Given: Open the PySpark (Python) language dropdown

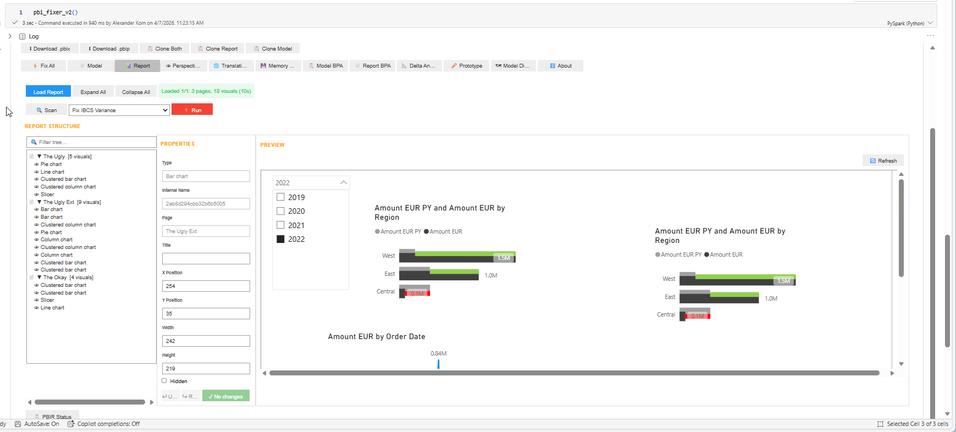Looking at the screenshot, I should click(x=909, y=23).
